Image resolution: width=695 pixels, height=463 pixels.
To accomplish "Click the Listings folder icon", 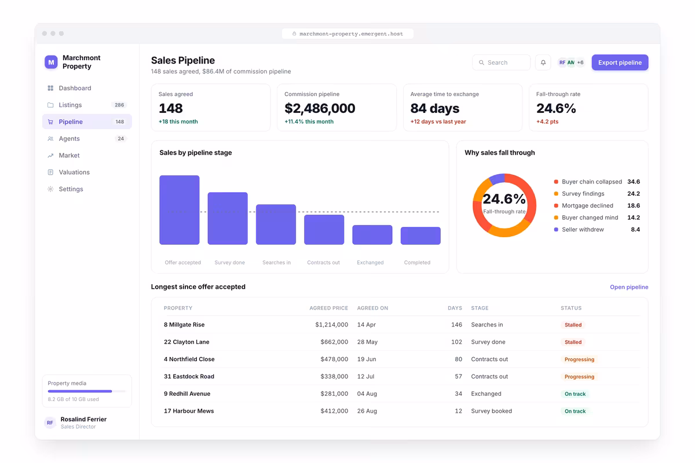I will (x=50, y=105).
